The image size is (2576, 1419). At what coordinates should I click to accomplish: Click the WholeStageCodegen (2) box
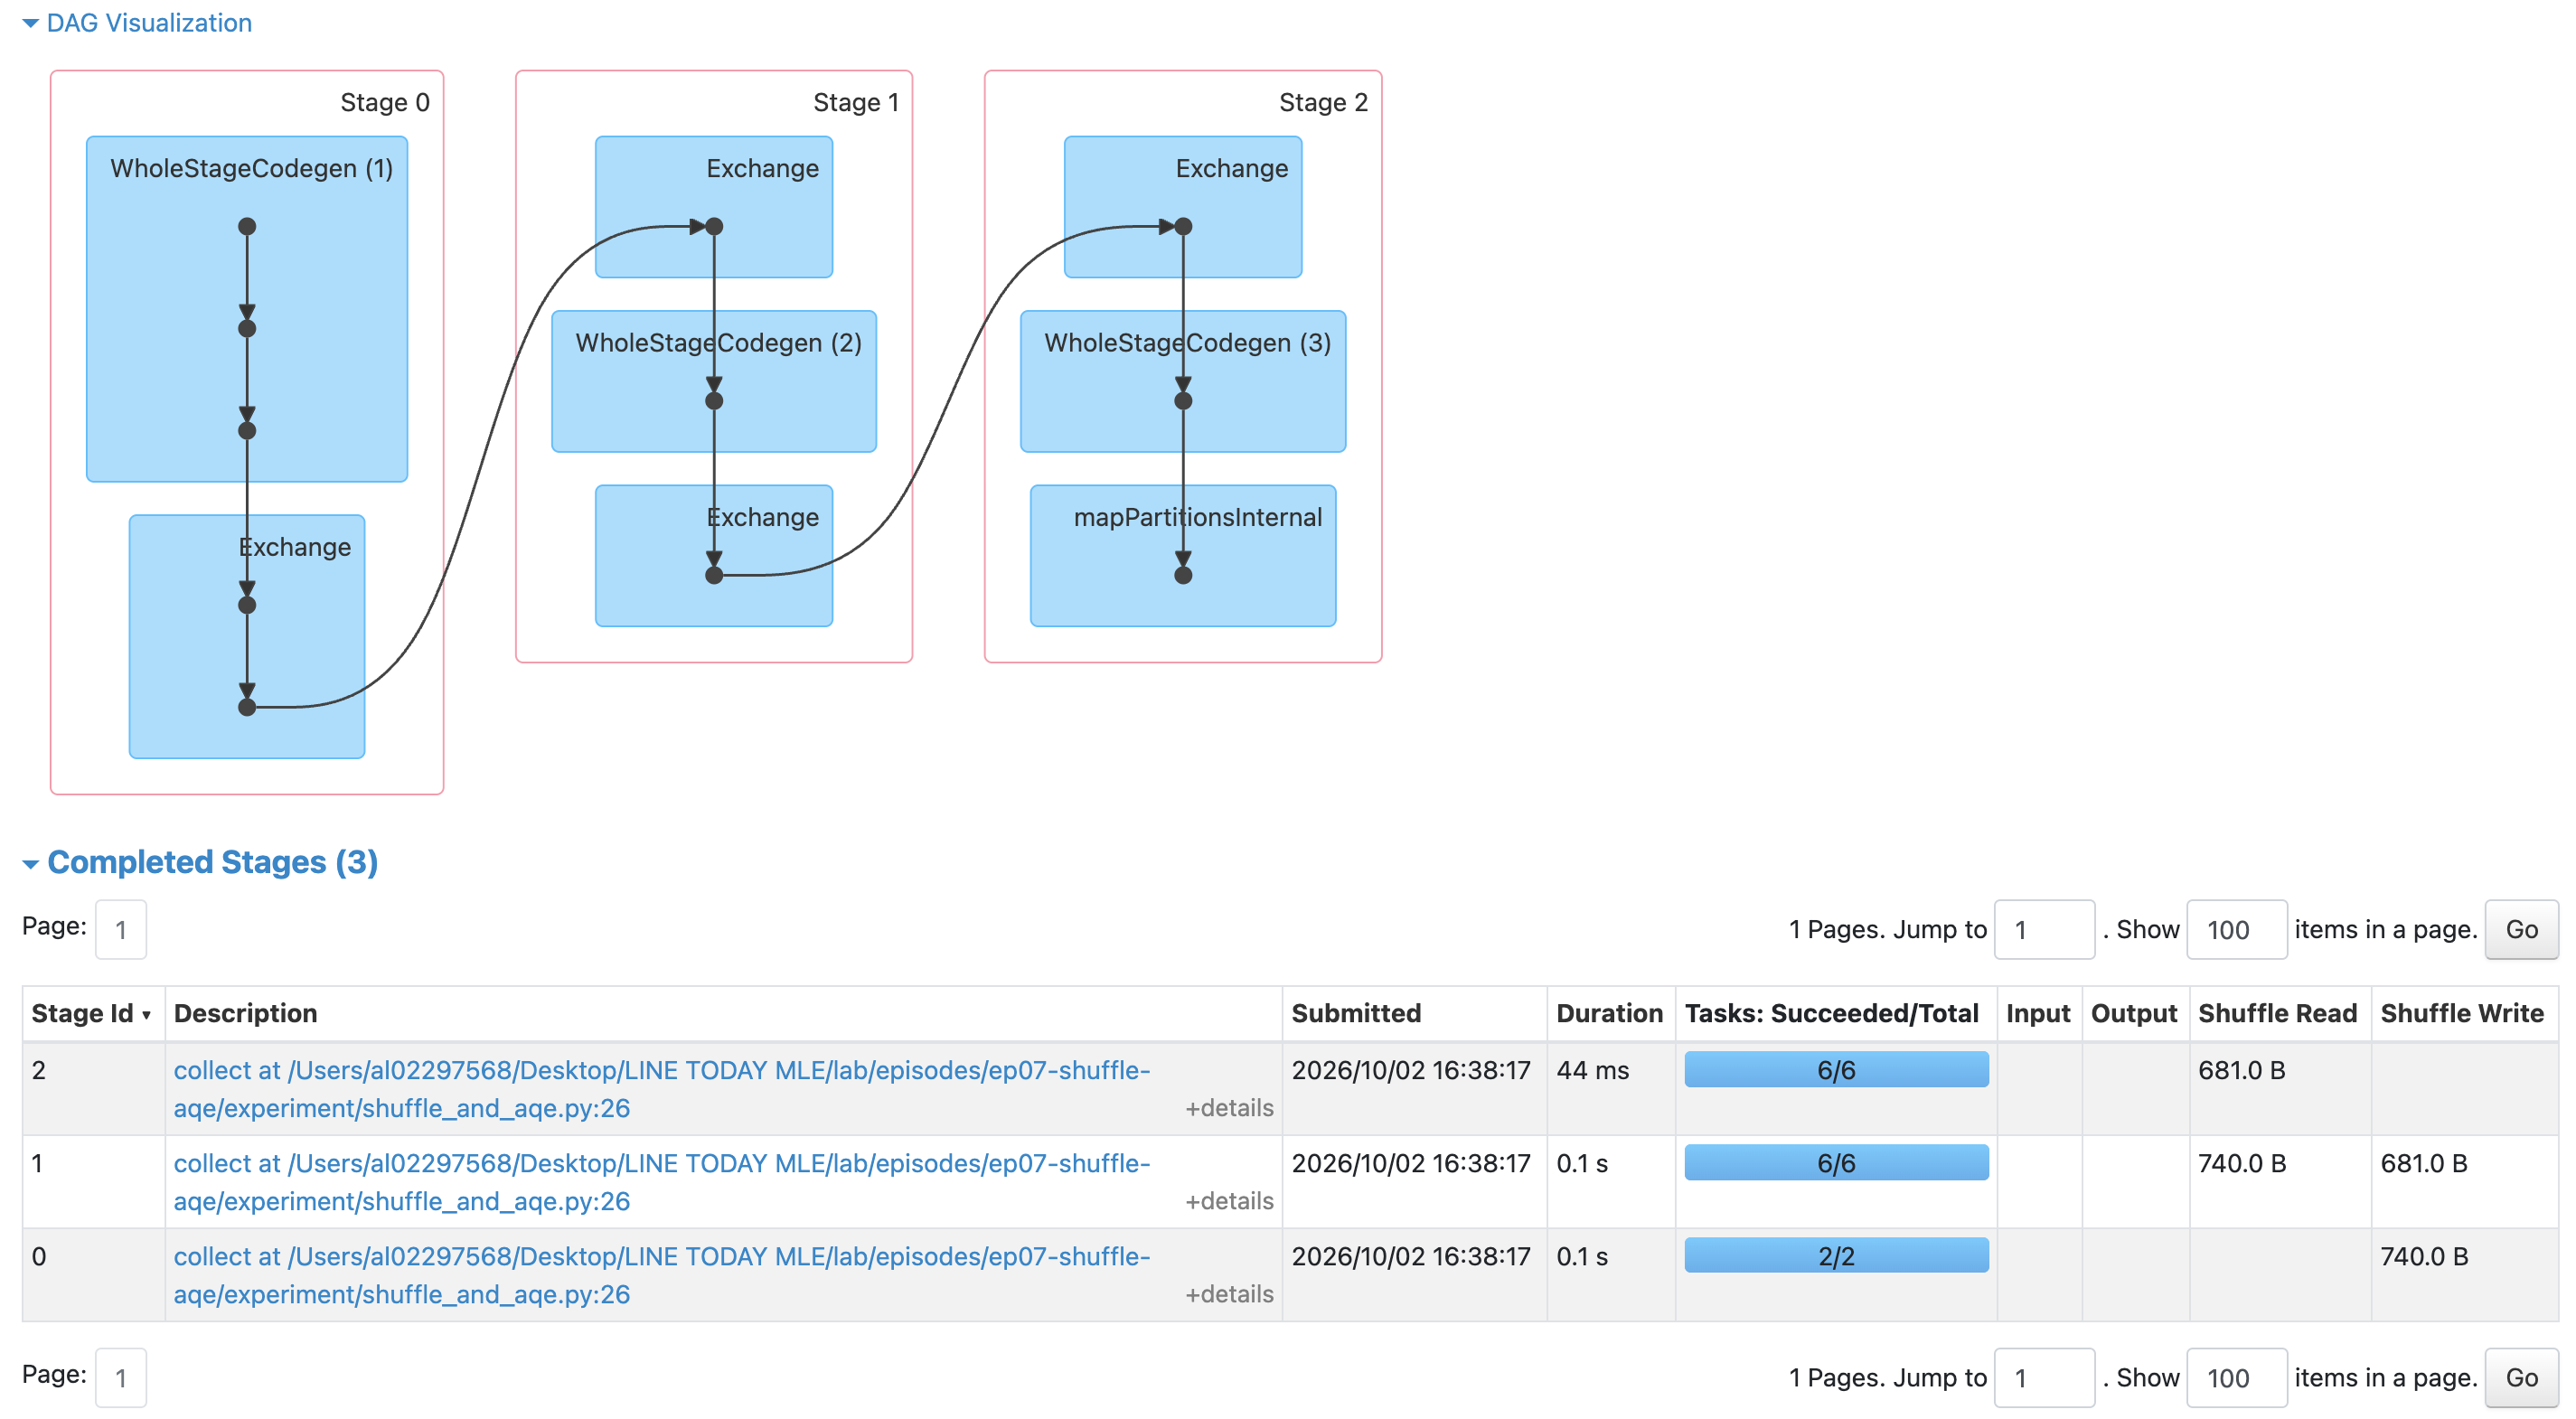tap(714, 382)
